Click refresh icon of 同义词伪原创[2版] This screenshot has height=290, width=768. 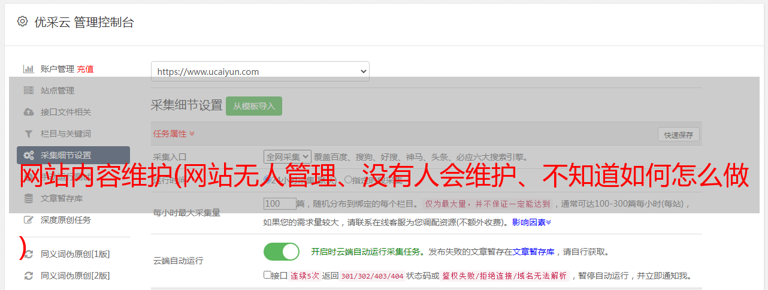pyautogui.click(x=28, y=276)
